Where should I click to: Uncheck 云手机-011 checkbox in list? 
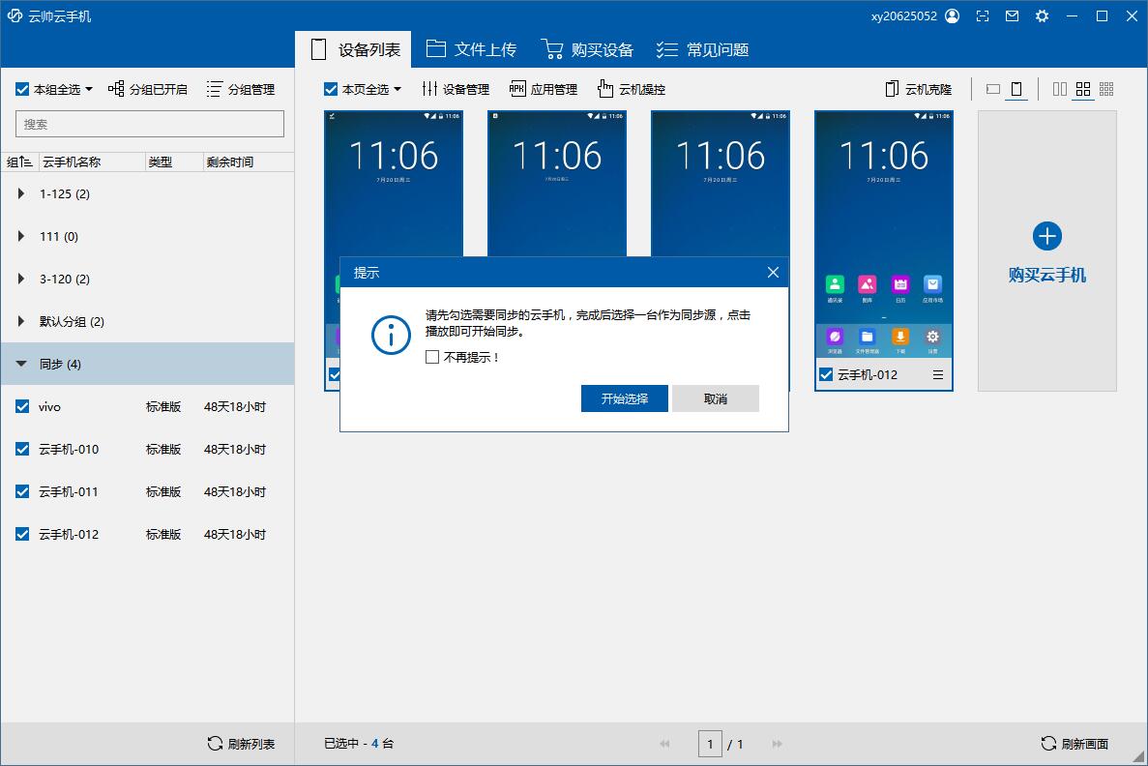pyautogui.click(x=22, y=491)
